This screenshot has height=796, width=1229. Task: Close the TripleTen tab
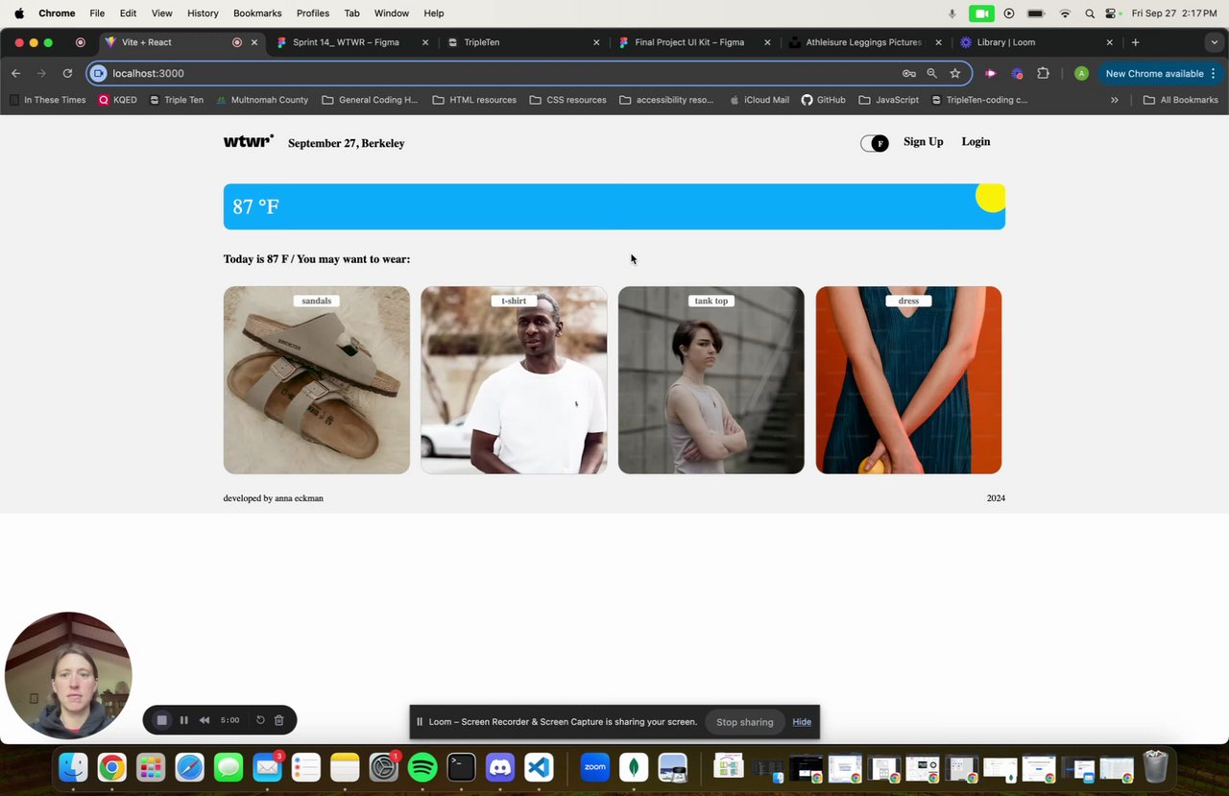596,42
